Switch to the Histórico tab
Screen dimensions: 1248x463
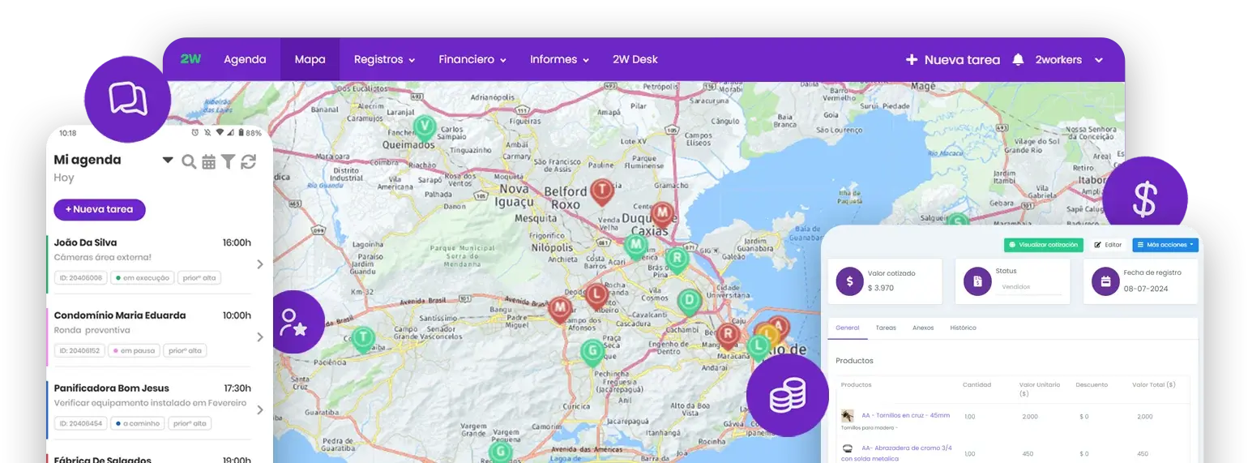coord(963,328)
